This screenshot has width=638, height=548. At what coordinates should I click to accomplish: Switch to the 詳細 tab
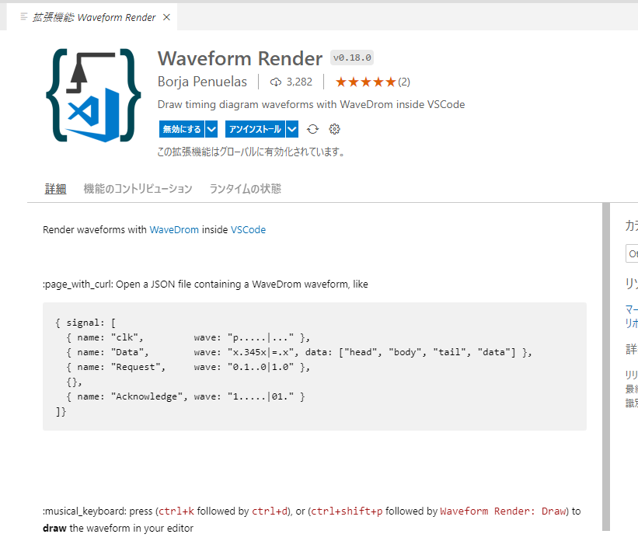(55, 189)
